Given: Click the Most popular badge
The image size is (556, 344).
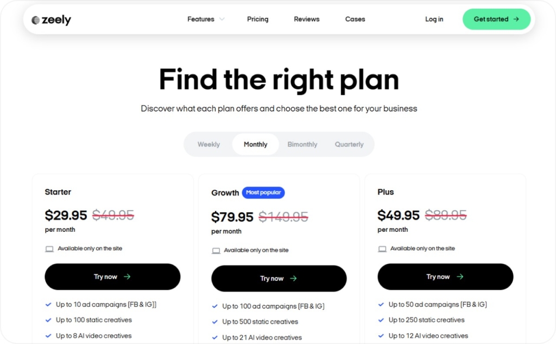Looking at the screenshot, I should [x=263, y=192].
